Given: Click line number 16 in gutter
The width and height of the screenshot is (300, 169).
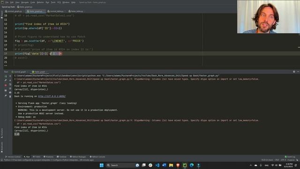Looking at the screenshot, I should pos(6,41).
